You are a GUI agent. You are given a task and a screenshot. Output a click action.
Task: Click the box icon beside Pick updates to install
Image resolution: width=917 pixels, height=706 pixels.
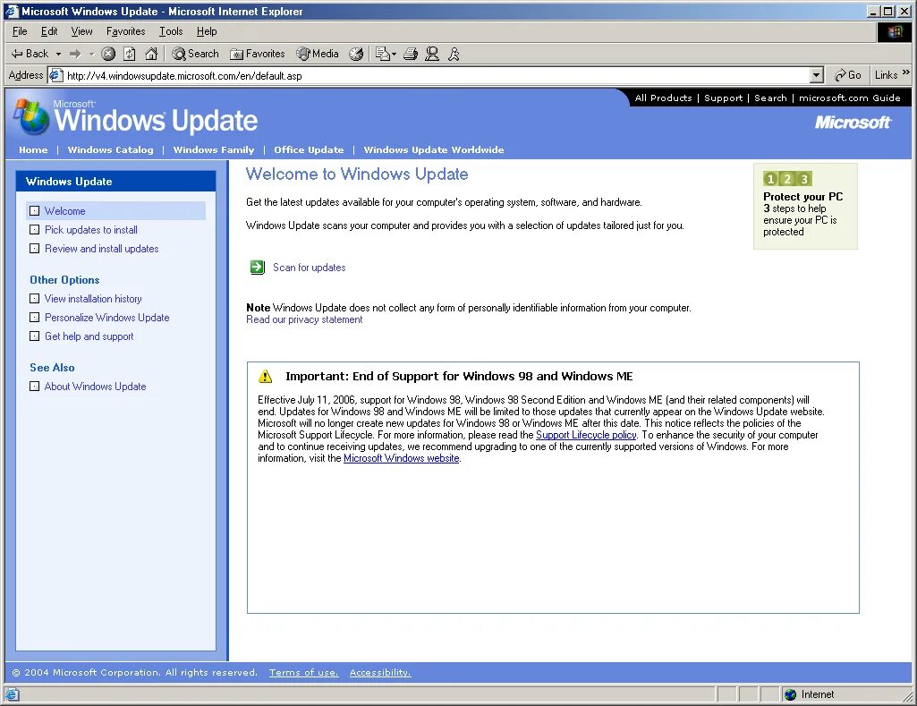35,230
